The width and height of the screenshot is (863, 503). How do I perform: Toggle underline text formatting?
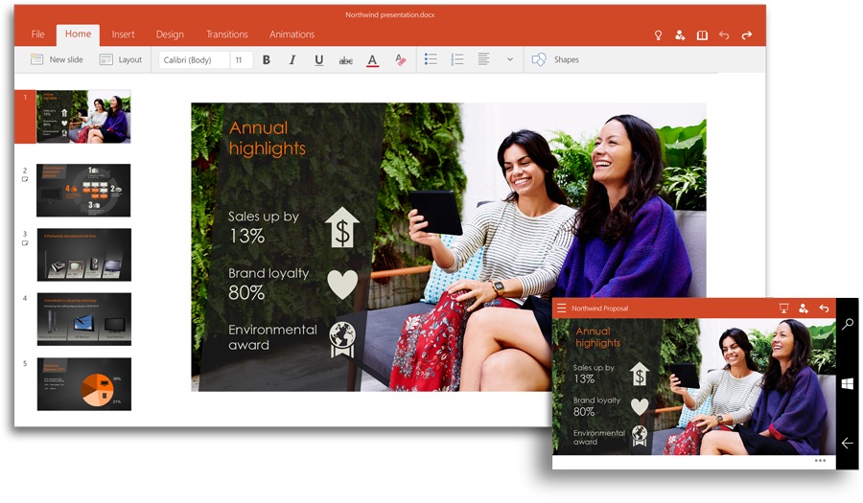point(318,59)
